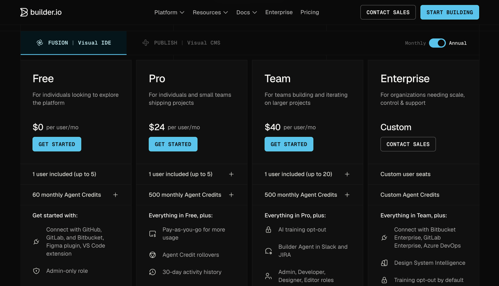Click the Team plan heading
This screenshot has height=286, width=499.
pos(278,79)
